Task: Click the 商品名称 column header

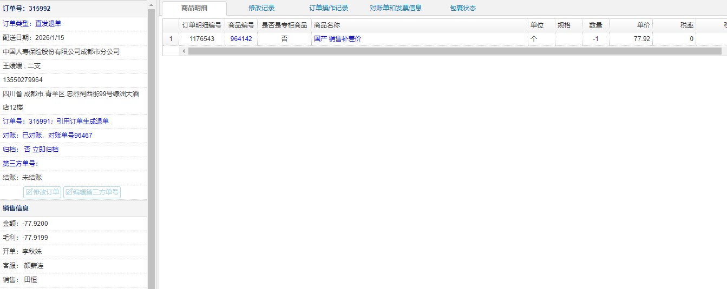Action: tap(327, 25)
